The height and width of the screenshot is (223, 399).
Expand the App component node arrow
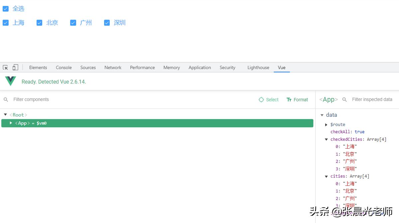click(11, 123)
